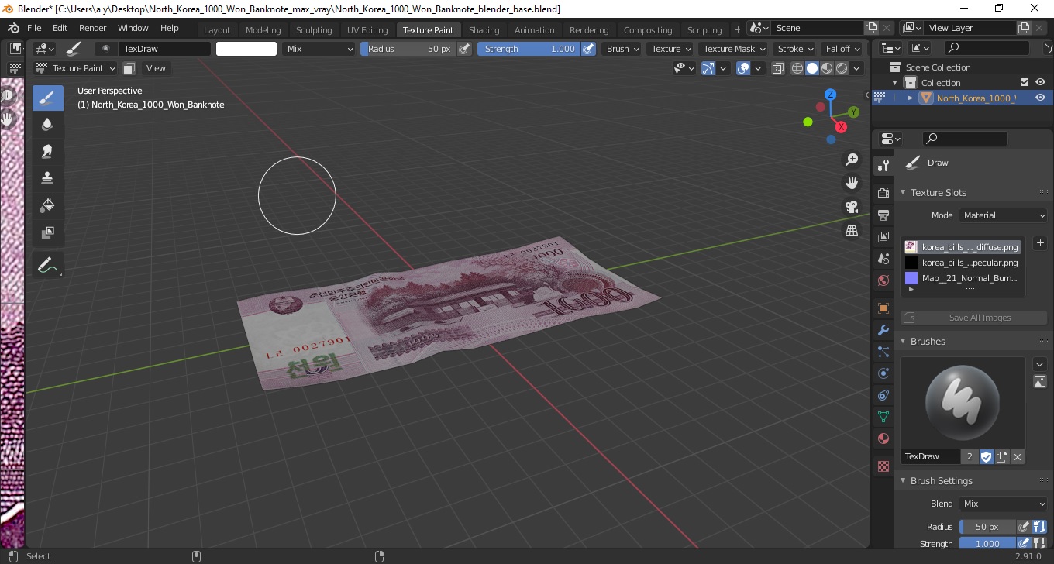Open Scene properties tab

coord(883,258)
